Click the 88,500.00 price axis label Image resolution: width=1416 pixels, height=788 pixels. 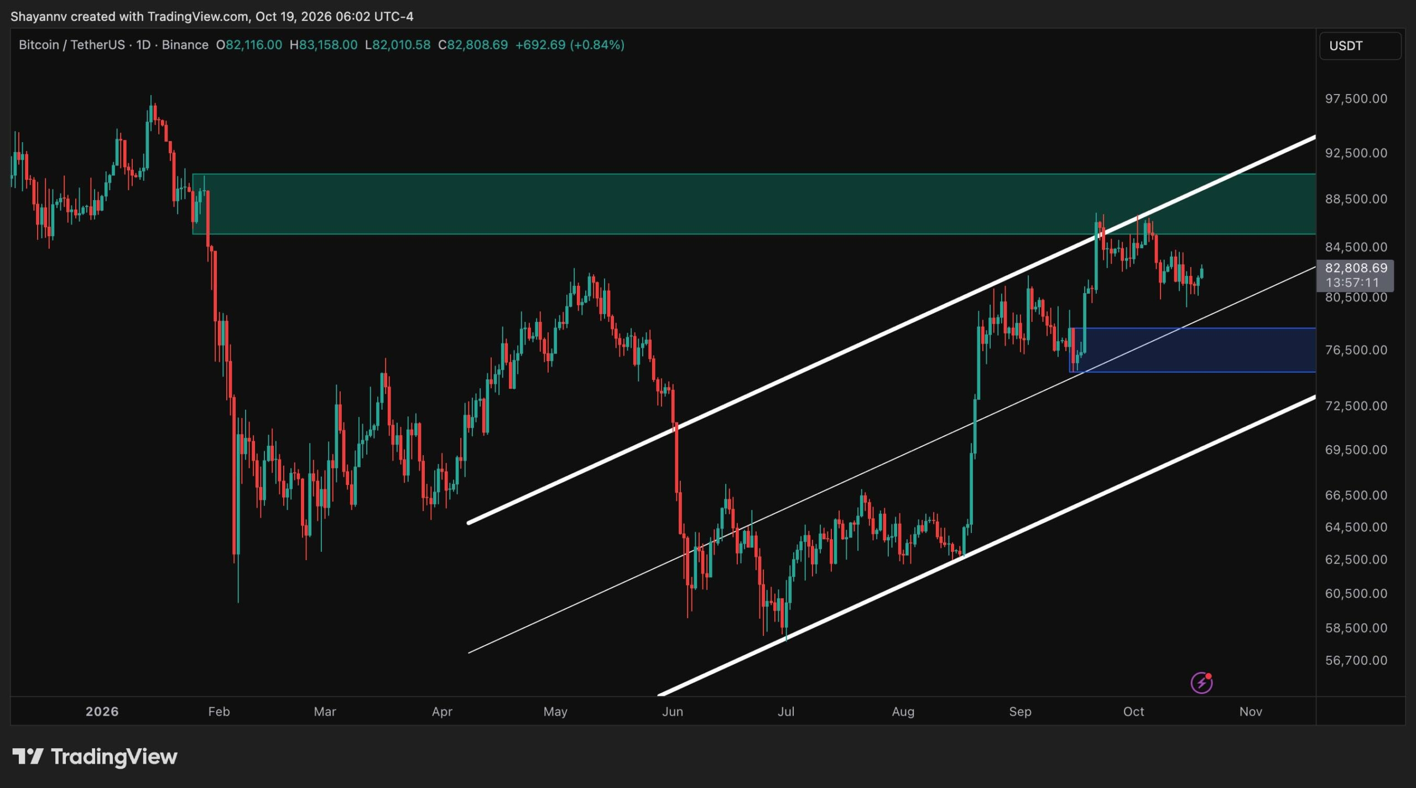(x=1356, y=199)
